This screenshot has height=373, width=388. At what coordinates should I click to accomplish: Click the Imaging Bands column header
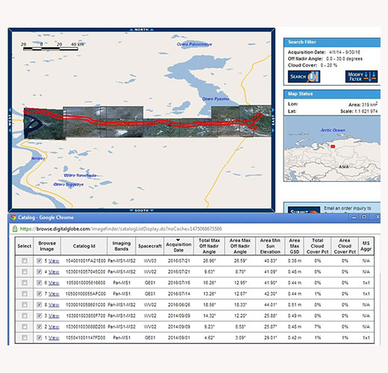(122, 246)
